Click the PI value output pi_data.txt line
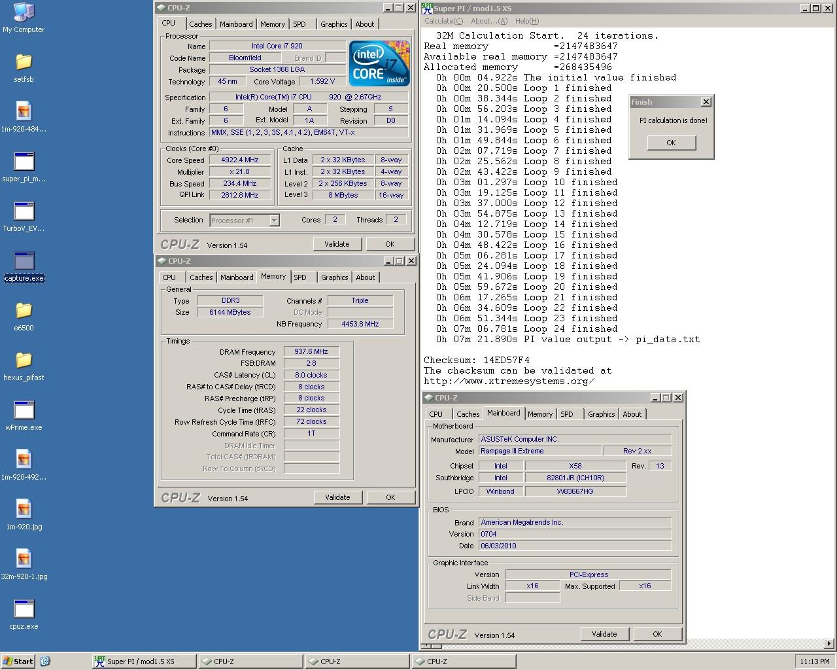Viewport: 837px width, 670px height. [x=568, y=340]
